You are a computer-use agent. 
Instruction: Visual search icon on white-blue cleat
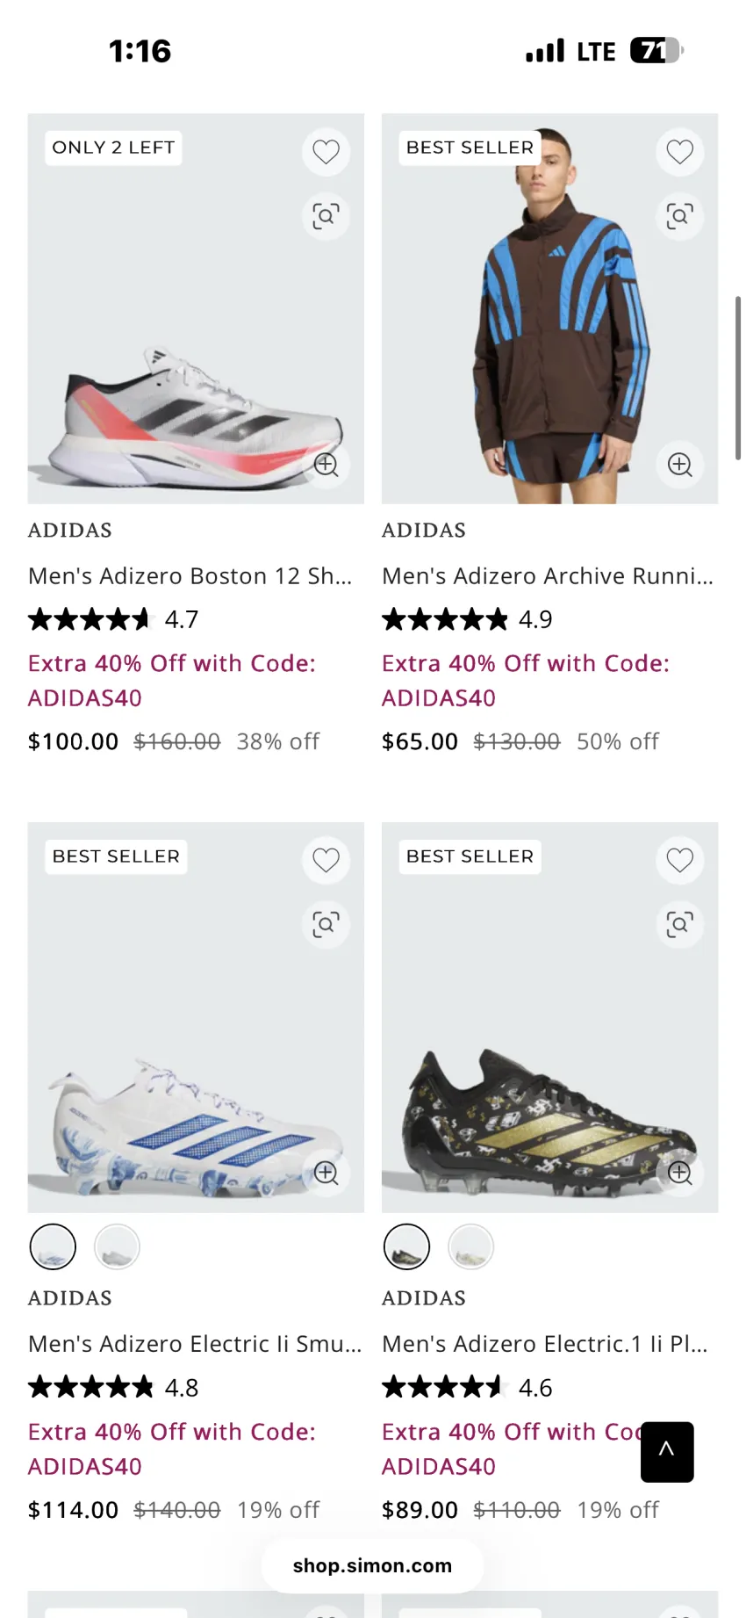326,924
